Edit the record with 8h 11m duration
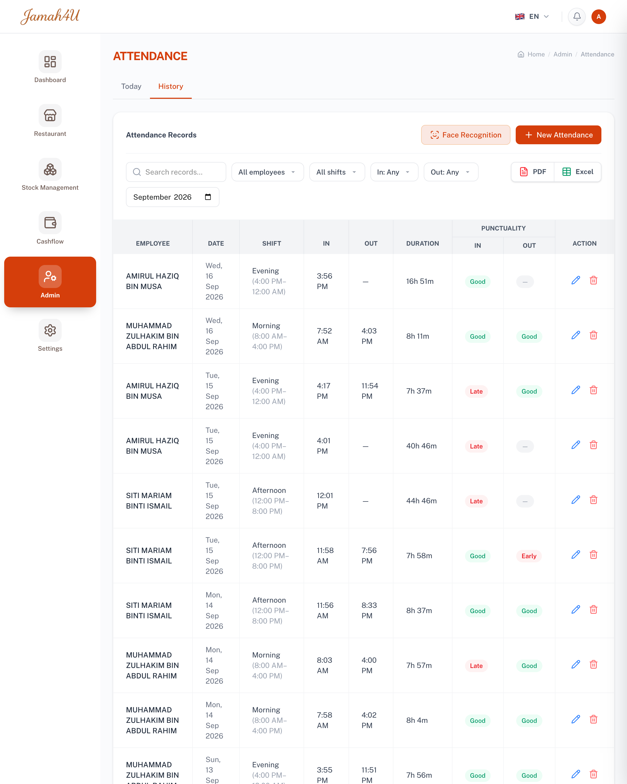The image size is (627, 784). (576, 335)
